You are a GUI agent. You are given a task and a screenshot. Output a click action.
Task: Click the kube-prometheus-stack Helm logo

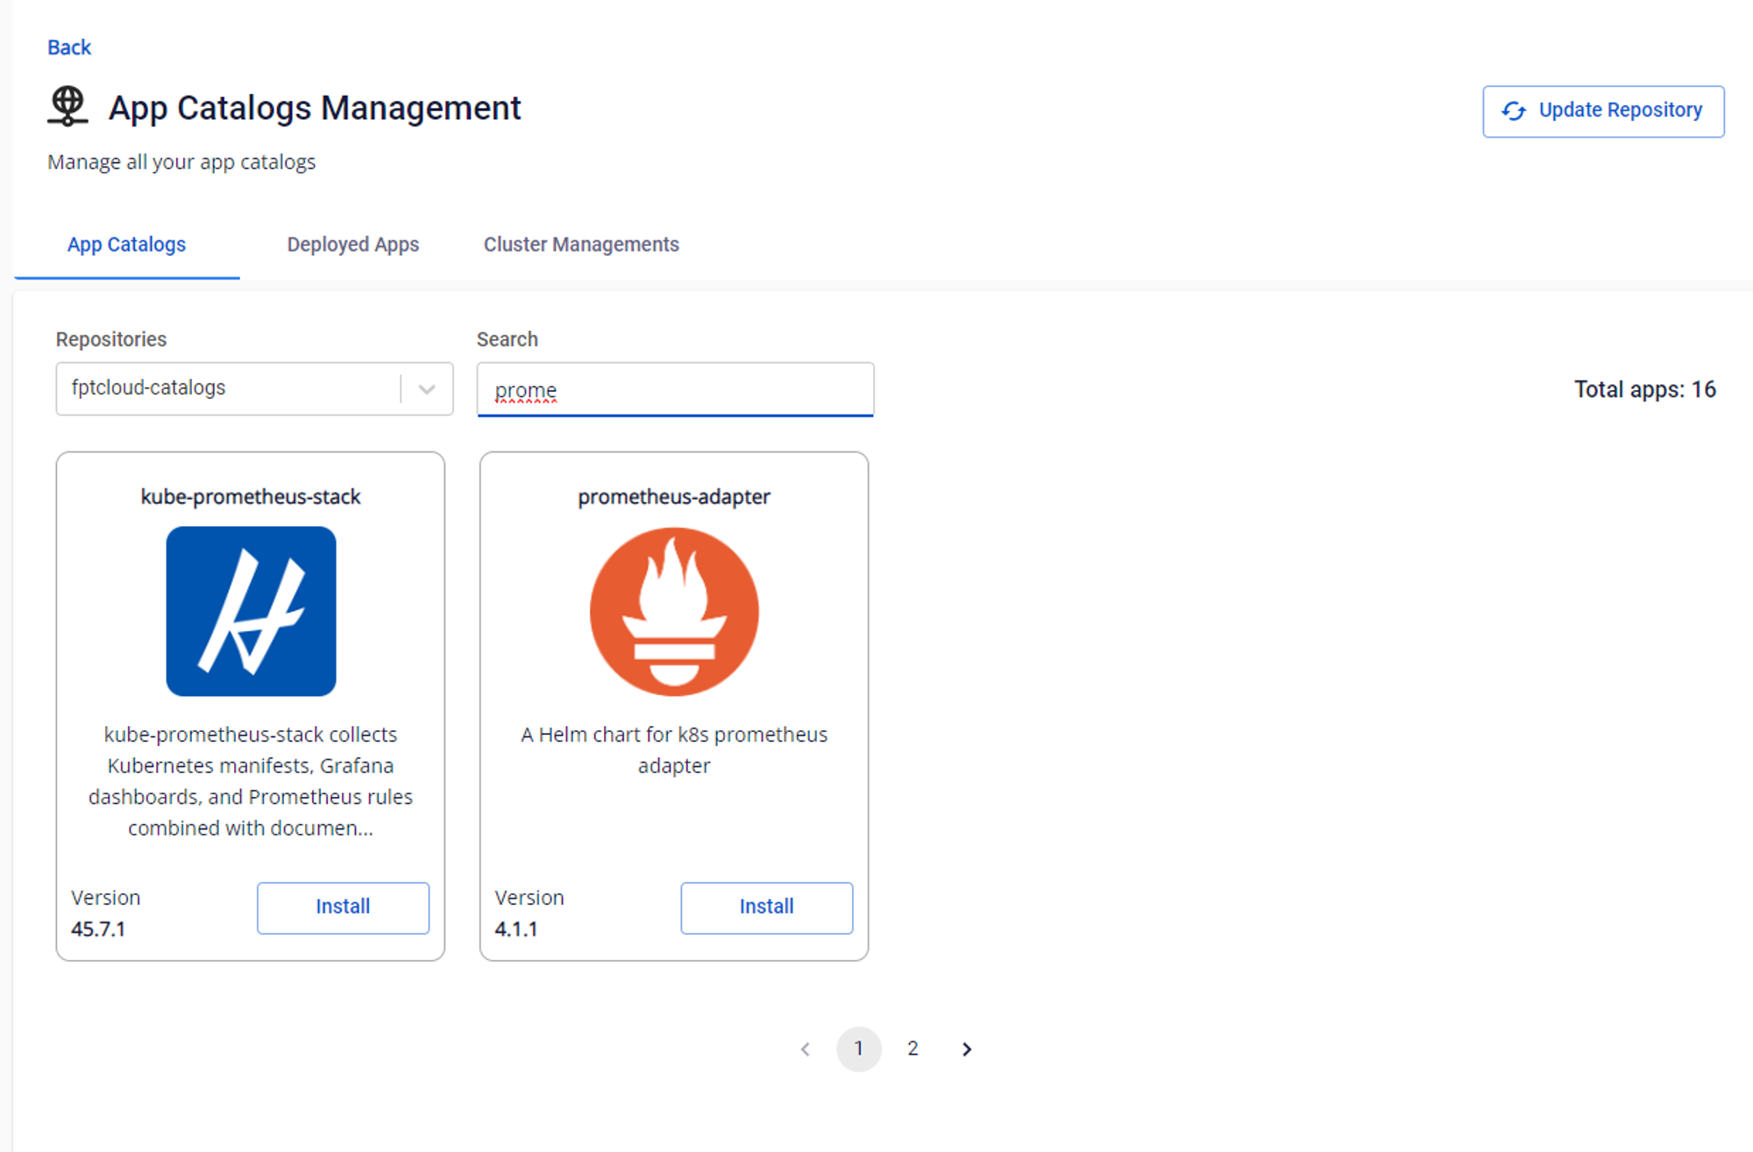tap(251, 611)
